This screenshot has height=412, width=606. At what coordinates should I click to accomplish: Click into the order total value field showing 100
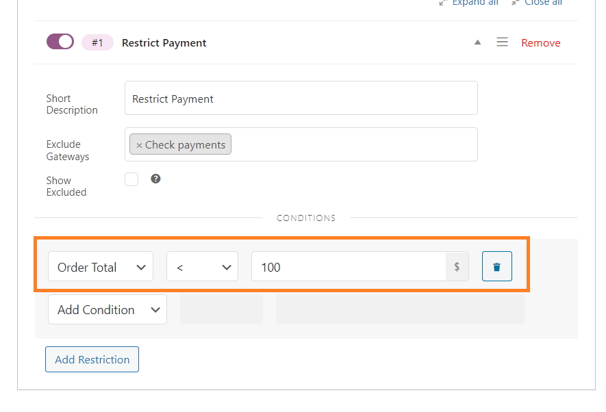349,266
